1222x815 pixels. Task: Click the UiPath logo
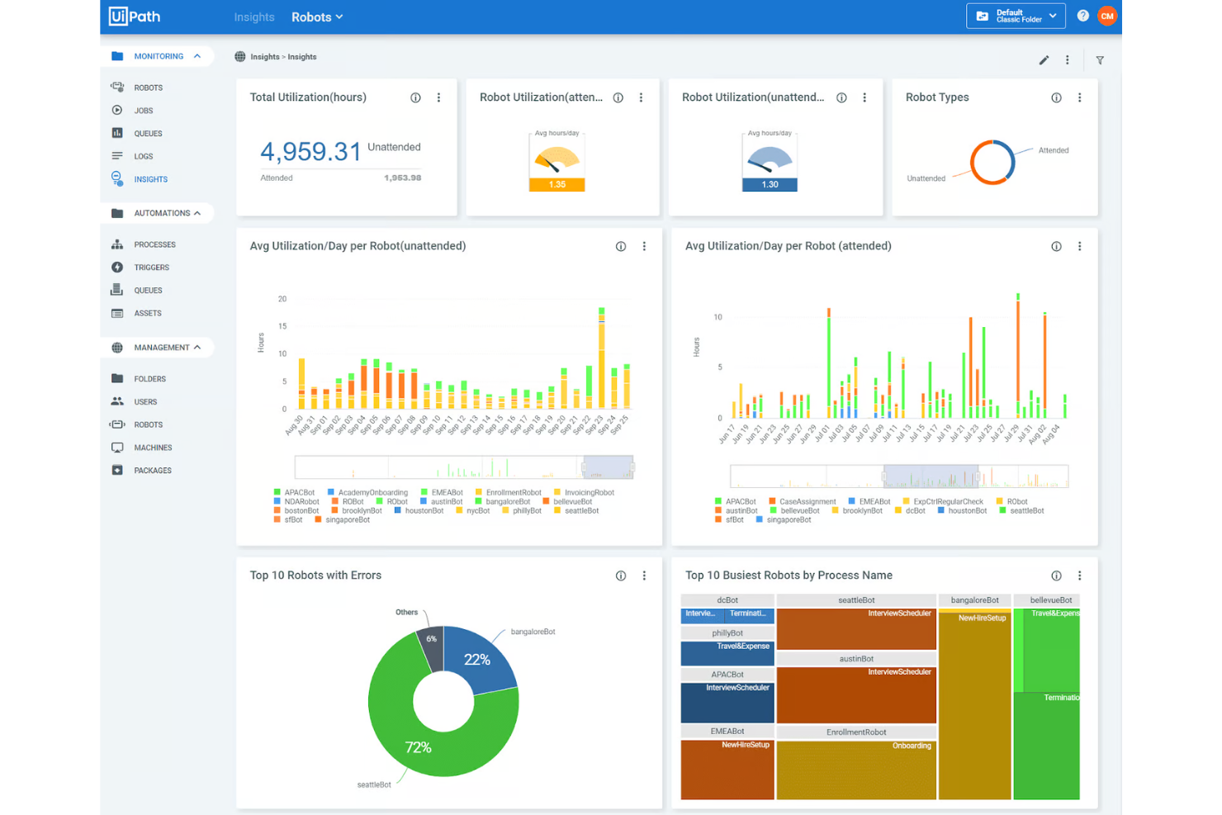tap(135, 16)
